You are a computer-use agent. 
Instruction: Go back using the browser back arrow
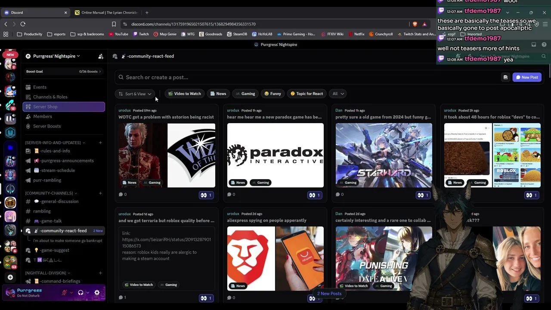pos(6,24)
